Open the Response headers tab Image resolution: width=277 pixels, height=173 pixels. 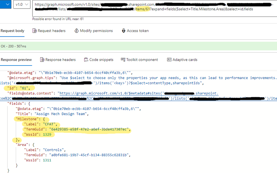point(58,60)
